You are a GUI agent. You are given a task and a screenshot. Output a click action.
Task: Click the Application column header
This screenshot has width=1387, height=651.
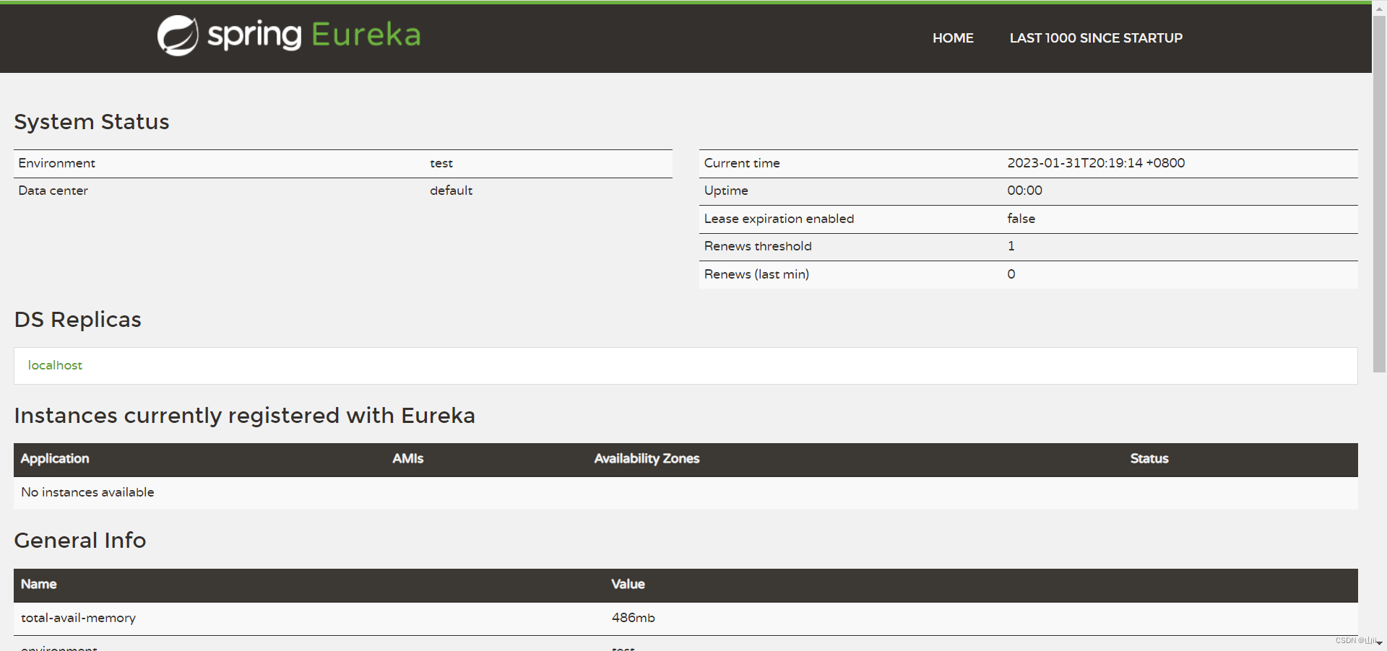click(x=55, y=459)
